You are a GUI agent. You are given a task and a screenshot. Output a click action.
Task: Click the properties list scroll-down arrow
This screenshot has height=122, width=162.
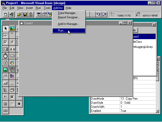click(157, 111)
